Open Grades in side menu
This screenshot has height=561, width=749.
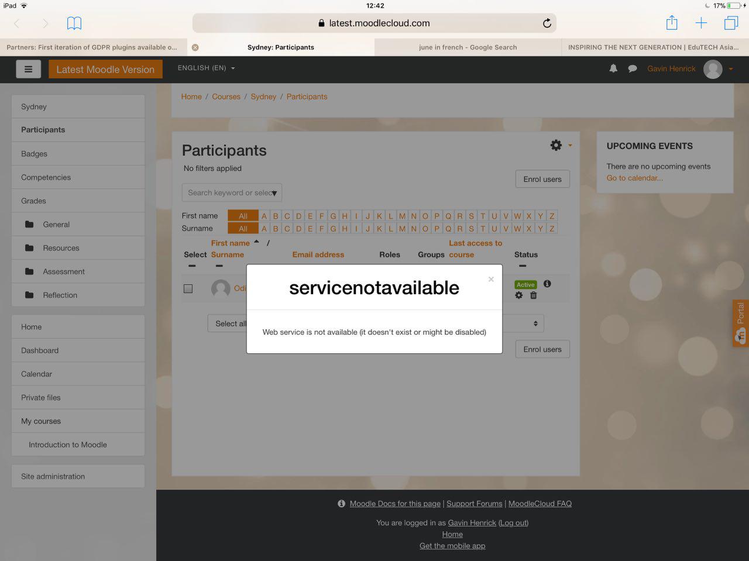tap(78, 201)
